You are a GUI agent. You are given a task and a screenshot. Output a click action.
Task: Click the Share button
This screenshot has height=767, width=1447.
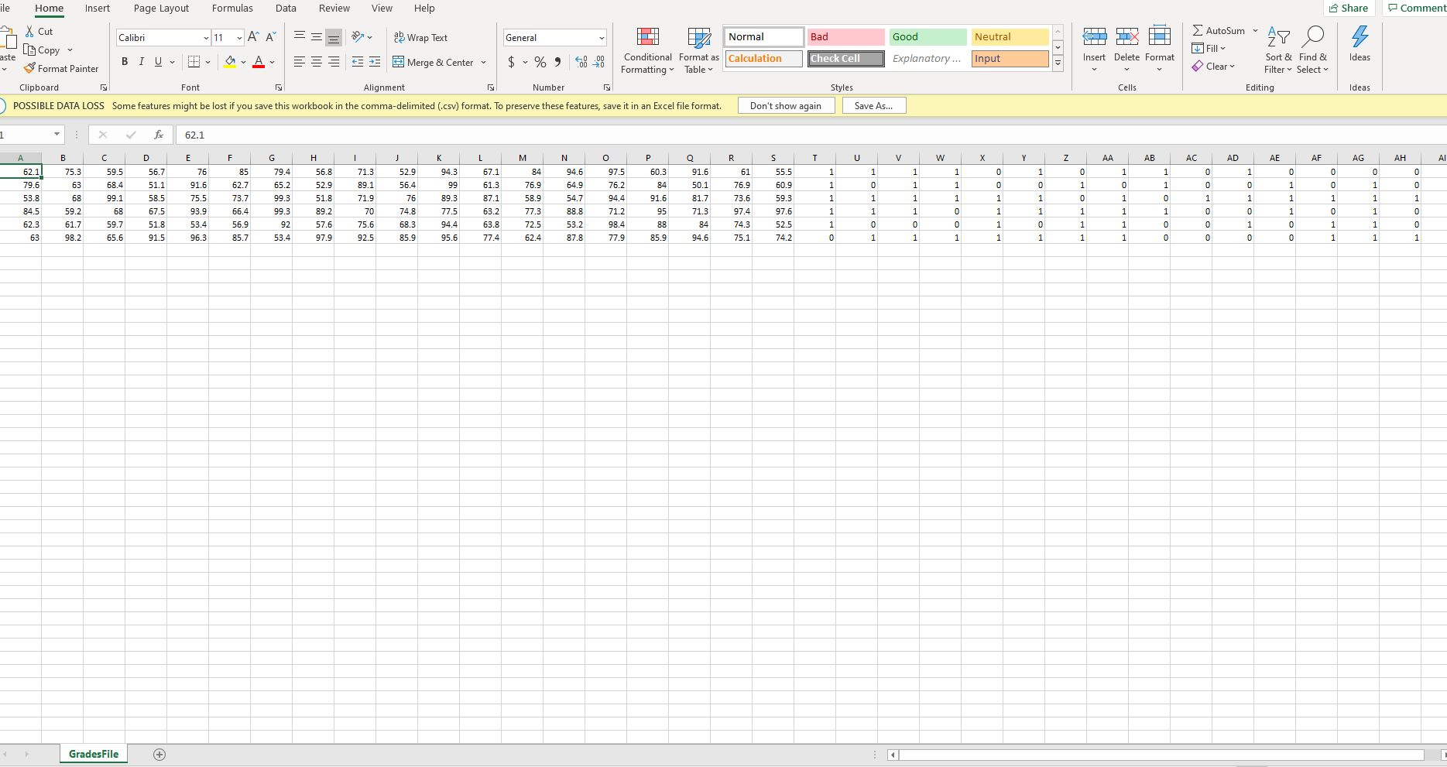1349,9
